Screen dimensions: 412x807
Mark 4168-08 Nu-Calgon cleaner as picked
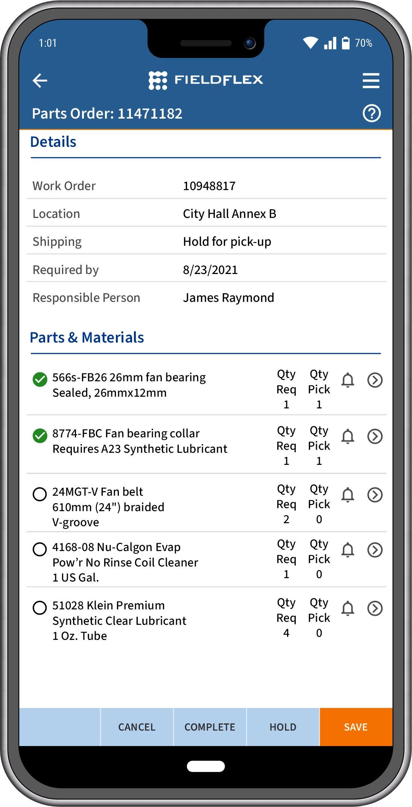pos(40,549)
